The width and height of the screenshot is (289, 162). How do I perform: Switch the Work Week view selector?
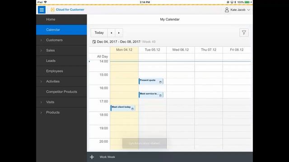pyautogui.click(x=107, y=157)
